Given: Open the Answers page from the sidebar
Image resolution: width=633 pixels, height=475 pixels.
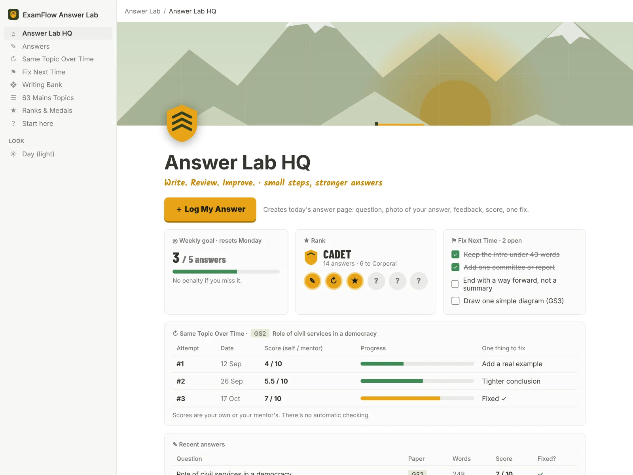Looking at the screenshot, I should point(58,46).
